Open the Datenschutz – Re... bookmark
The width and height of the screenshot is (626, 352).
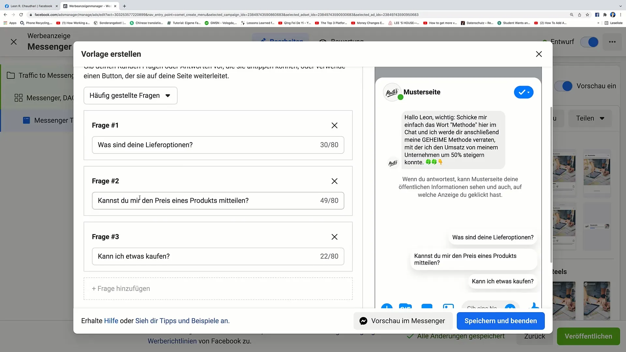click(477, 23)
